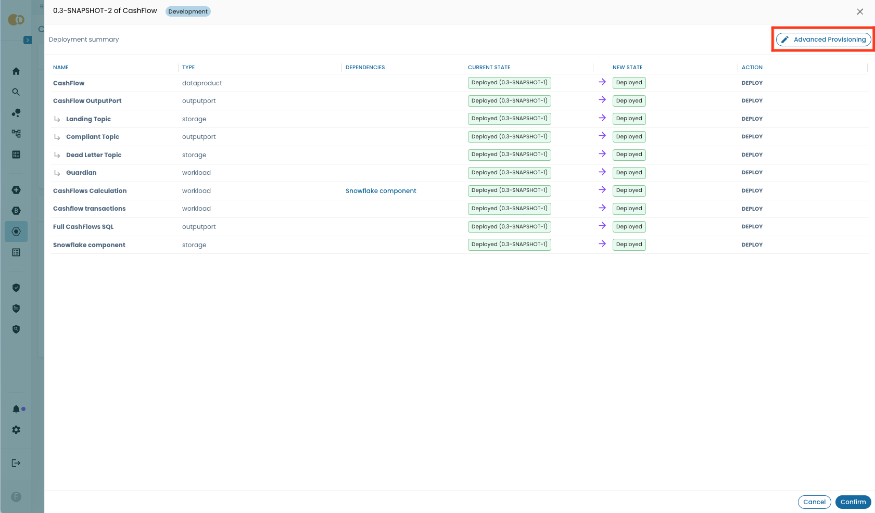Viewport: 875px width, 513px height.
Task: Click the hexagon plus create icon
Action: click(16, 190)
